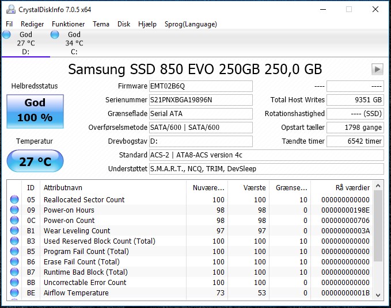
Task: Click the Total Host Writes value 9351 GB
Action: pos(355,100)
